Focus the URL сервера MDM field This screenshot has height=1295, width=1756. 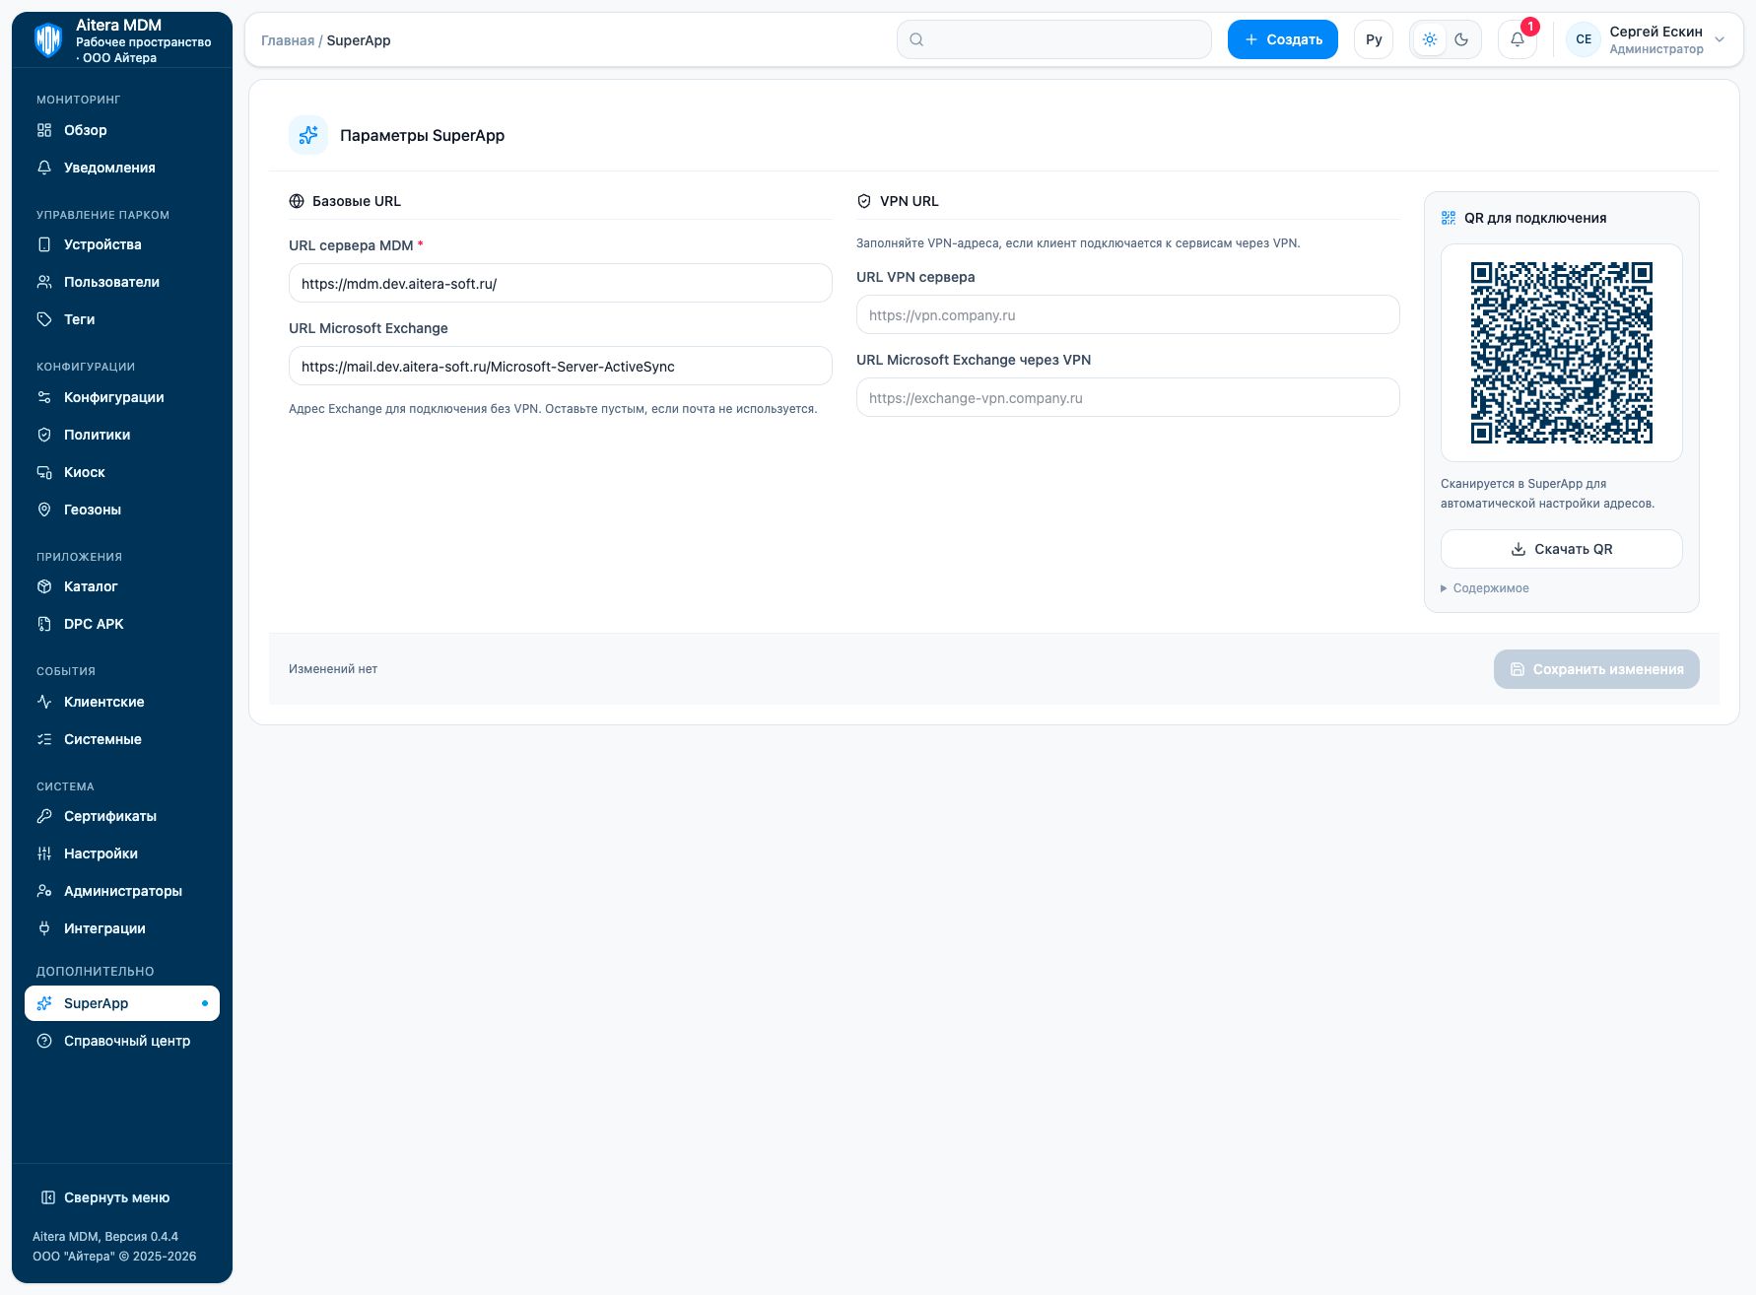[x=561, y=283]
